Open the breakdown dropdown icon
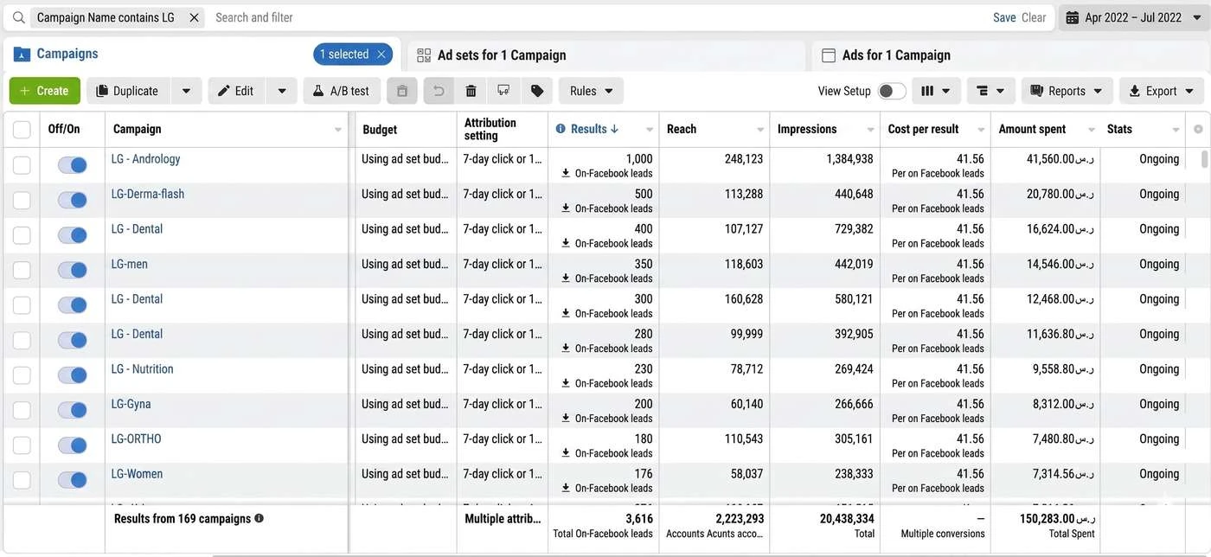 990,91
